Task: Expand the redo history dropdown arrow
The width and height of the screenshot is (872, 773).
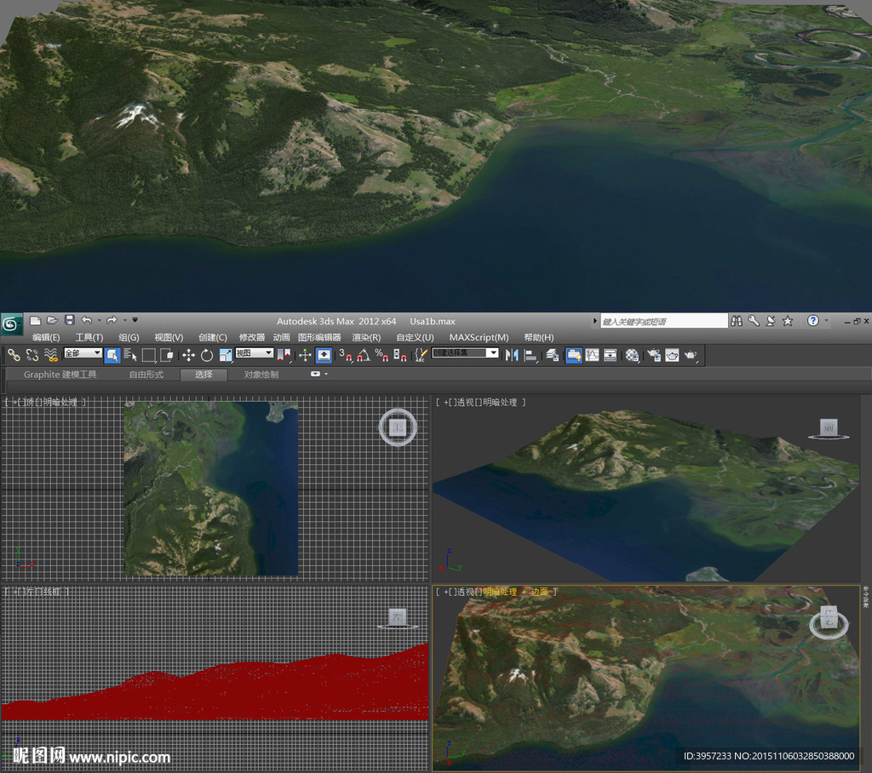Action: coord(124,320)
